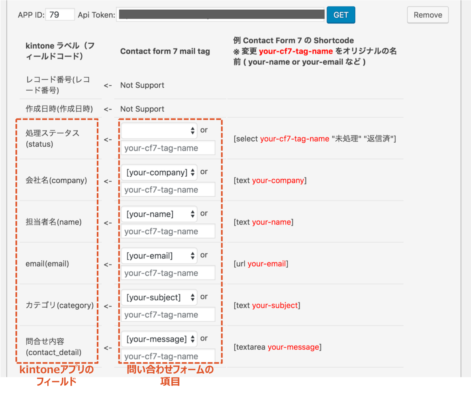Image resolution: width=471 pixels, height=393 pixels.
Task: Click the GET button
Action: point(341,15)
